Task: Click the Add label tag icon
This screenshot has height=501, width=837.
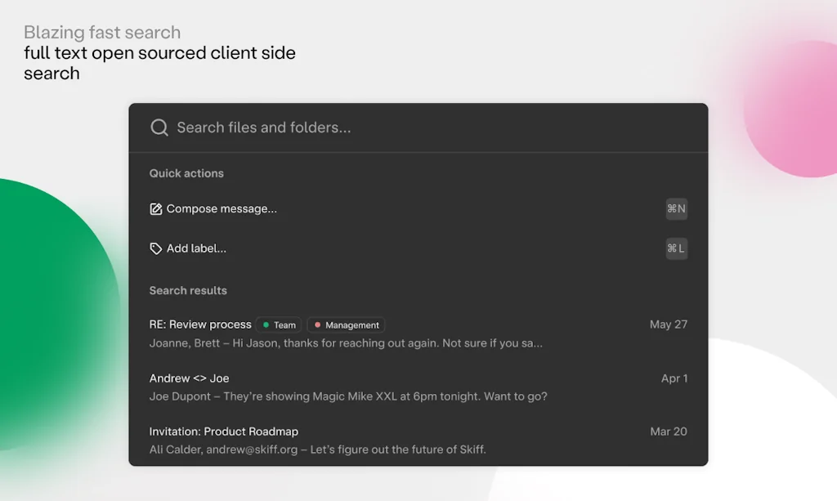Action: click(x=156, y=248)
